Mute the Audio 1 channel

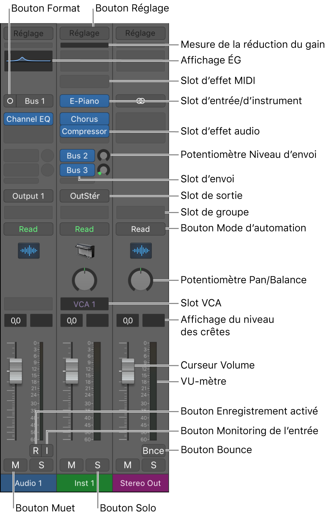pos(15,465)
